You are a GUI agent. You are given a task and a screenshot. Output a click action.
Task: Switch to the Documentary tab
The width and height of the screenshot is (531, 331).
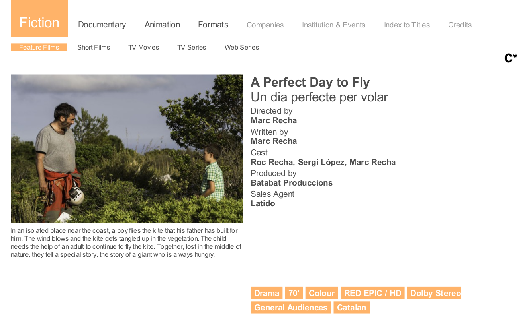click(x=102, y=25)
